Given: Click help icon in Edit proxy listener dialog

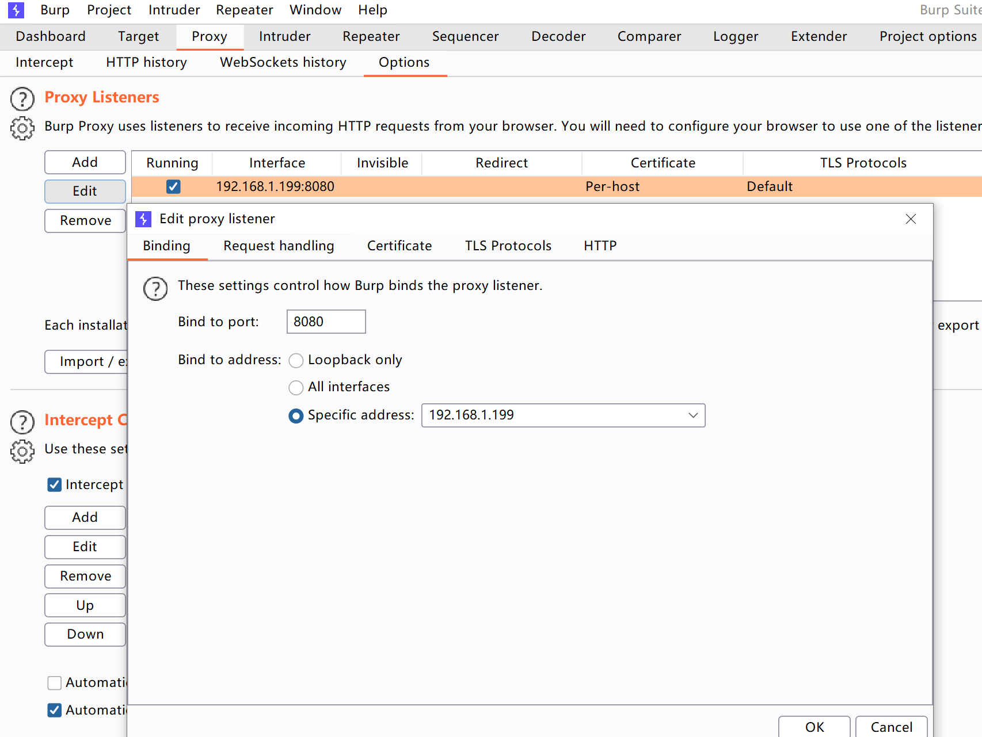Looking at the screenshot, I should pos(155,288).
